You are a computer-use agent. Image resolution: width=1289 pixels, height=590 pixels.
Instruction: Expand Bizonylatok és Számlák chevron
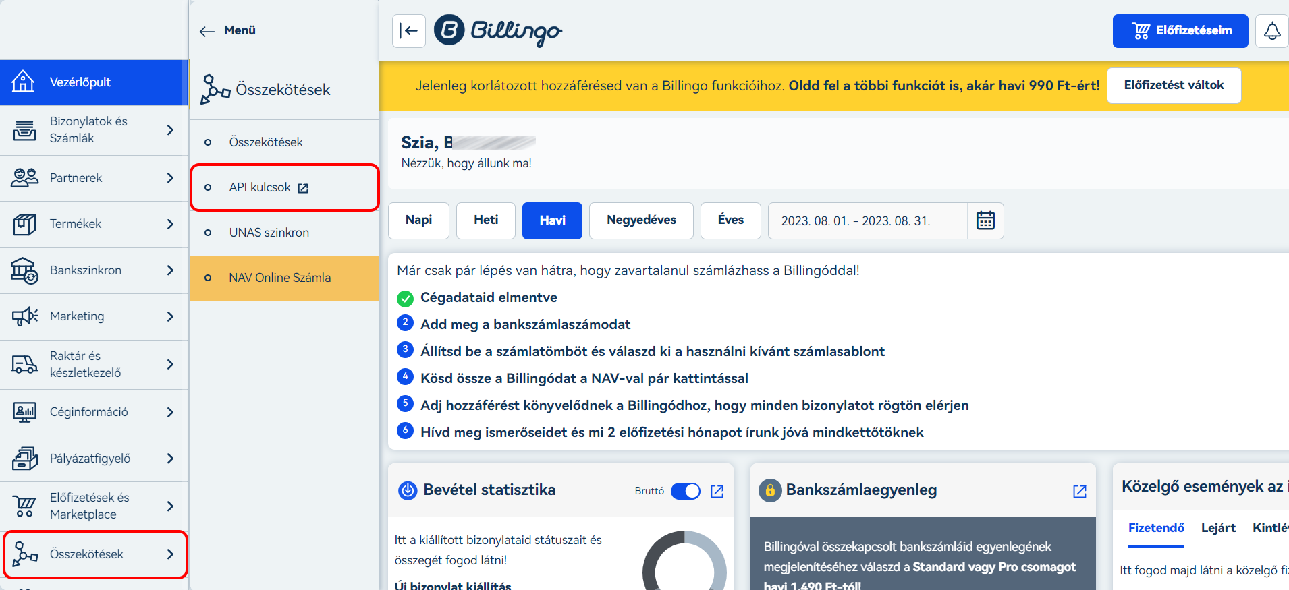pyautogui.click(x=170, y=129)
